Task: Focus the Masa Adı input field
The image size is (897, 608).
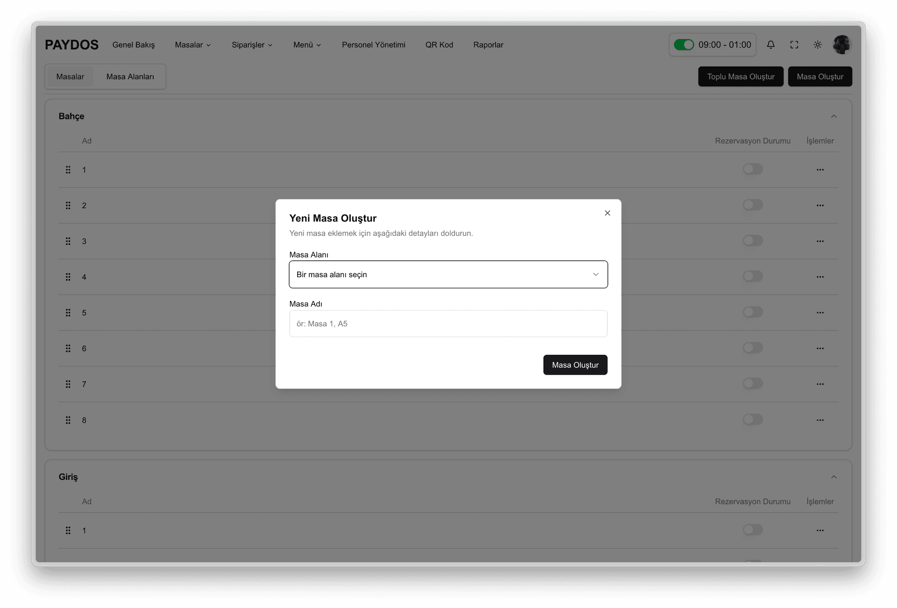Action: point(448,324)
